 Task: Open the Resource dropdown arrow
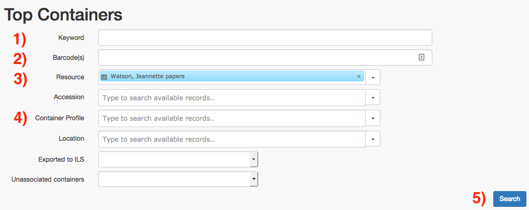coord(372,77)
